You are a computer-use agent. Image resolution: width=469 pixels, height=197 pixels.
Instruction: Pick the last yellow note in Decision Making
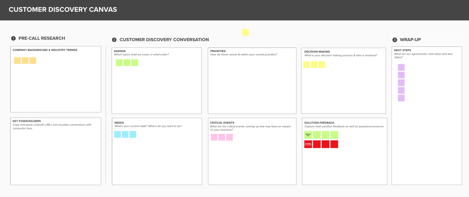[322, 65]
